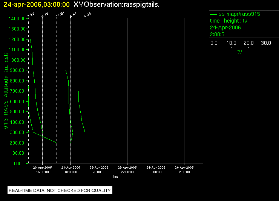
Task: Click the '500.00' altitude tick label
Action: (x=17, y=111)
